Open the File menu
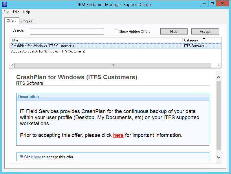231x174 pixels. tap(6, 12)
